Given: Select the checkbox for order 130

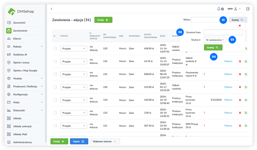Looking at the screenshot, I should 55,87.
